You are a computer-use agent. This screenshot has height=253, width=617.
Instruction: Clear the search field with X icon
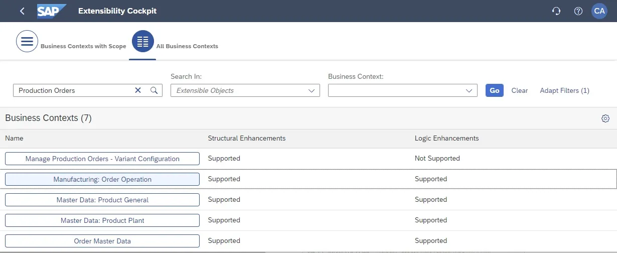click(138, 90)
